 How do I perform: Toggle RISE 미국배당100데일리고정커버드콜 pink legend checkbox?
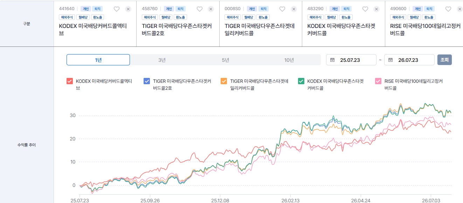pyautogui.click(x=378, y=81)
